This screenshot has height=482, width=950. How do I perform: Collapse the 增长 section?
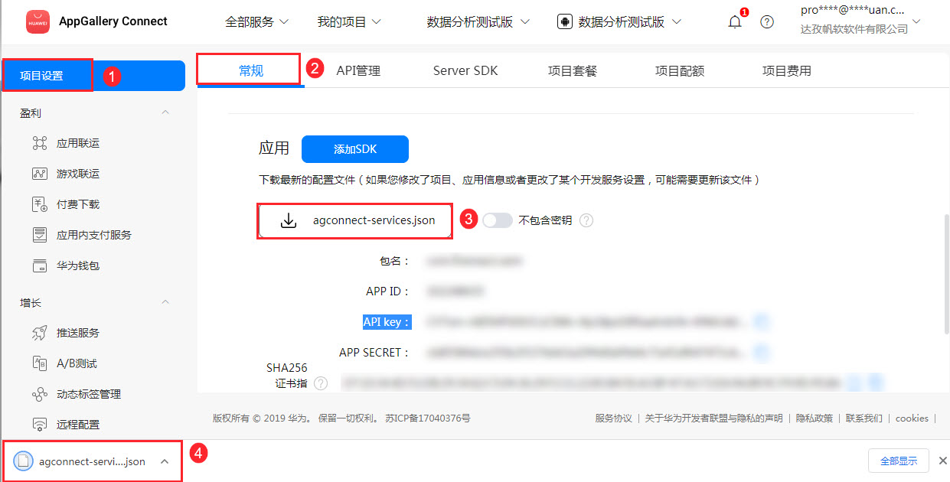pyautogui.click(x=165, y=302)
